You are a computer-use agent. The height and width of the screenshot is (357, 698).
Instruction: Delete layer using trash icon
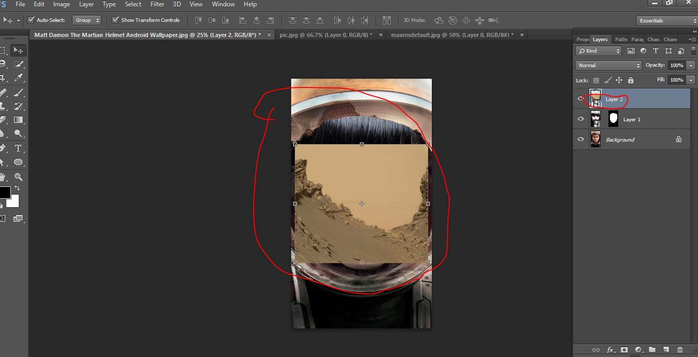coord(680,350)
